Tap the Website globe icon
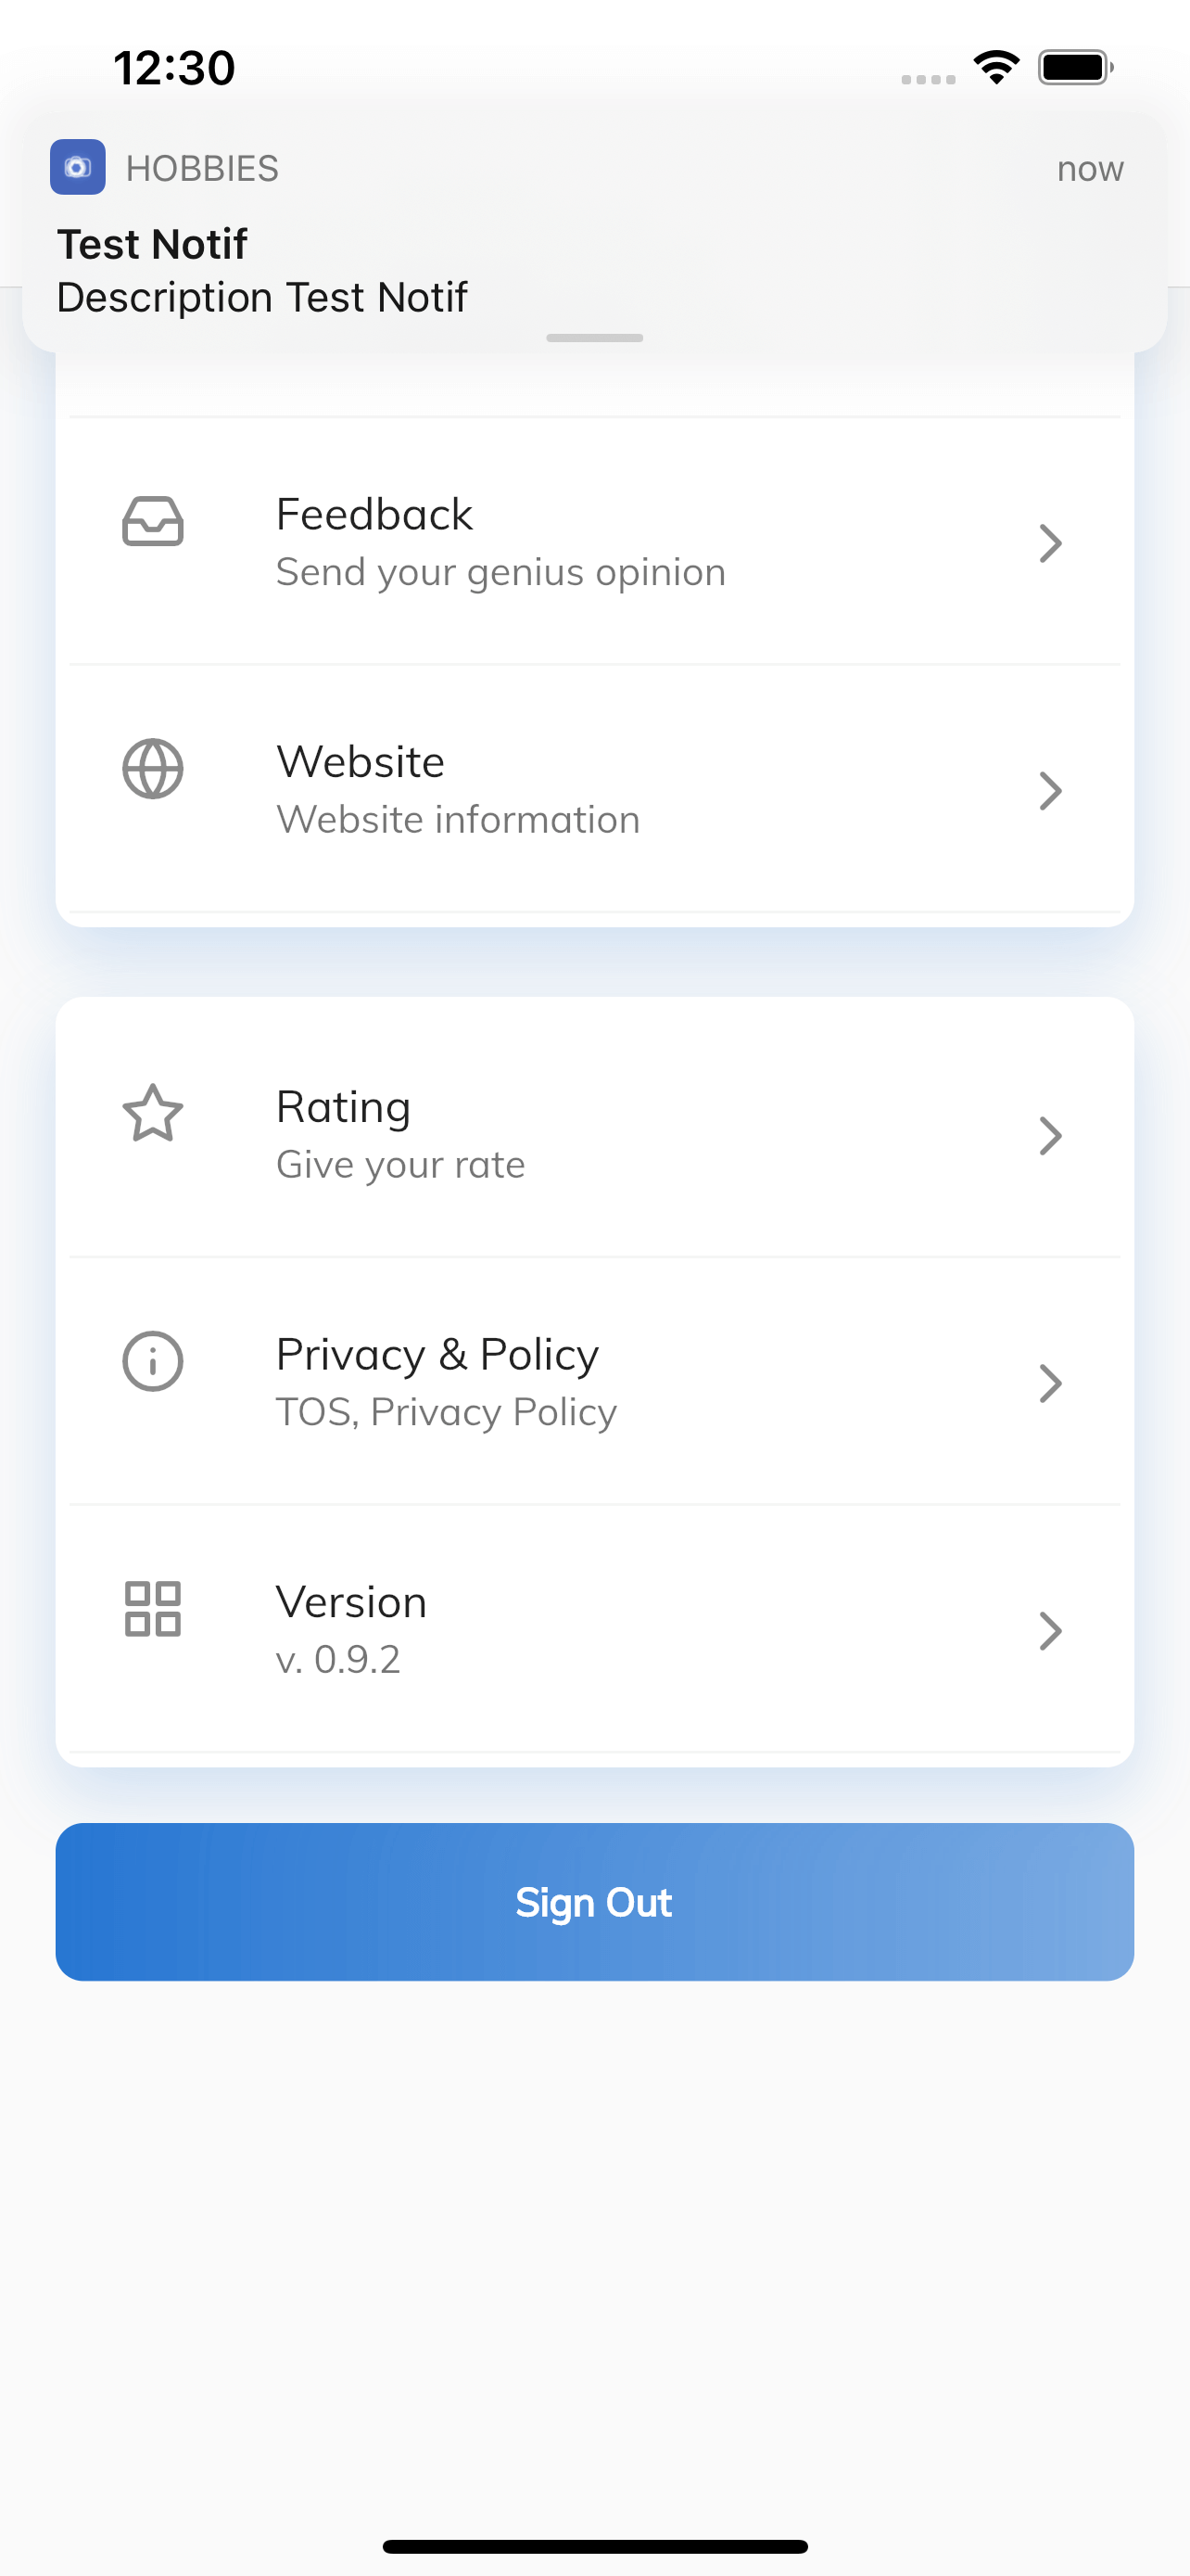The width and height of the screenshot is (1190, 2576). pyautogui.click(x=153, y=768)
